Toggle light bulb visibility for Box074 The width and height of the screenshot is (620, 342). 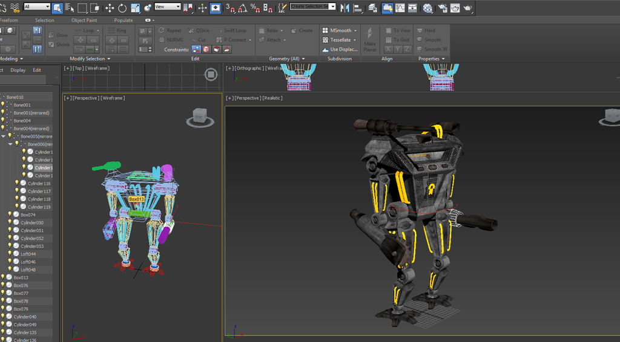[10, 215]
